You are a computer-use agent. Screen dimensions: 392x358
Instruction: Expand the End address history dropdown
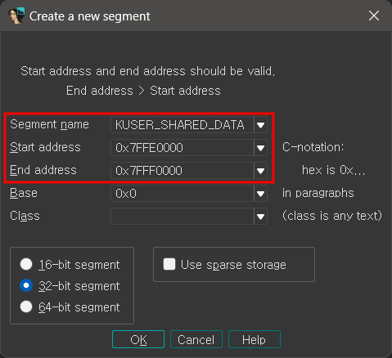click(x=260, y=171)
